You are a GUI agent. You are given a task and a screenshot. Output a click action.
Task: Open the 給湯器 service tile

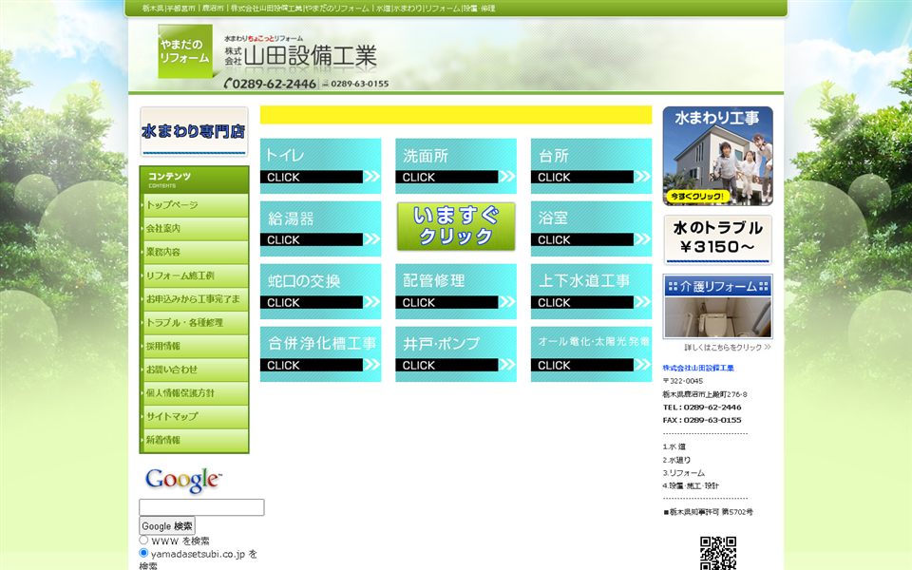pyautogui.click(x=320, y=229)
